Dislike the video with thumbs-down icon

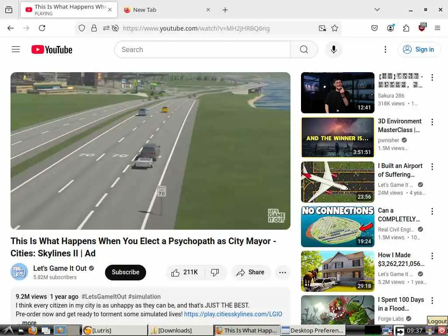click(x=215, y=272)
